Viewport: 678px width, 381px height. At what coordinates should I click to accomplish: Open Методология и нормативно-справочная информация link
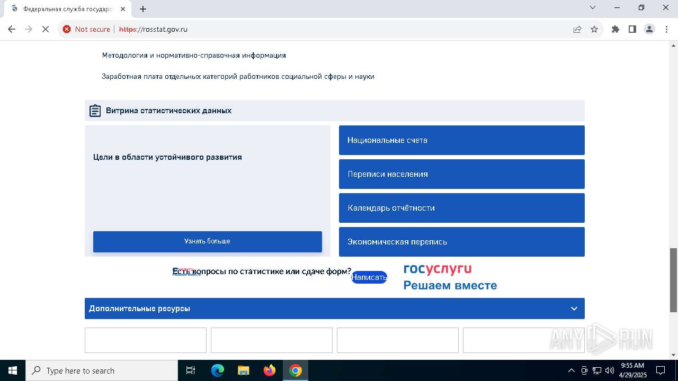click(194, 55)
